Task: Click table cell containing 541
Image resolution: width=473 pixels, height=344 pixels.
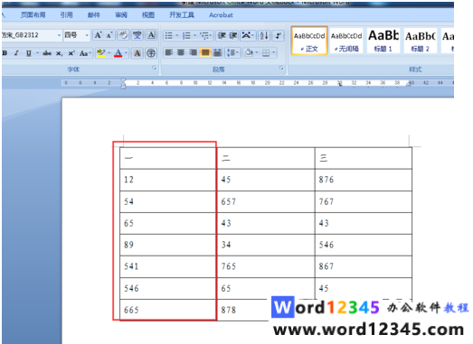Action: pyautogui.click(x=168, y=266)
